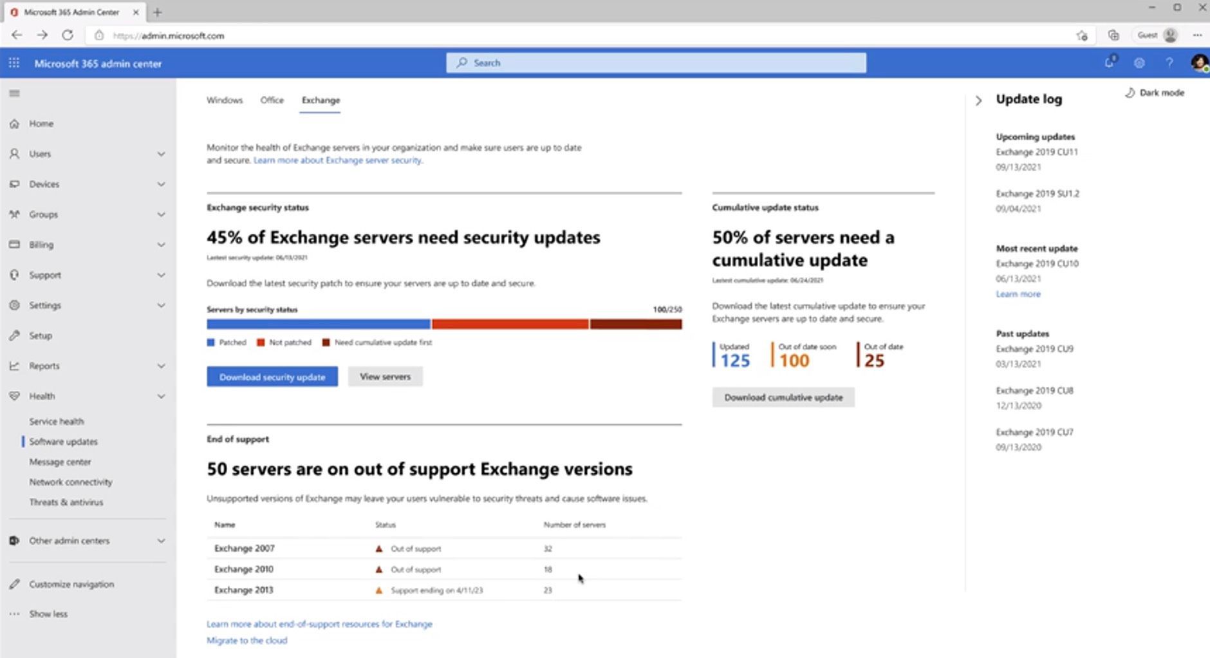The width and height of the screenshot is (1210, 658).
Task: Open admin center settings via gear icon
Action: click(1139, 62)
